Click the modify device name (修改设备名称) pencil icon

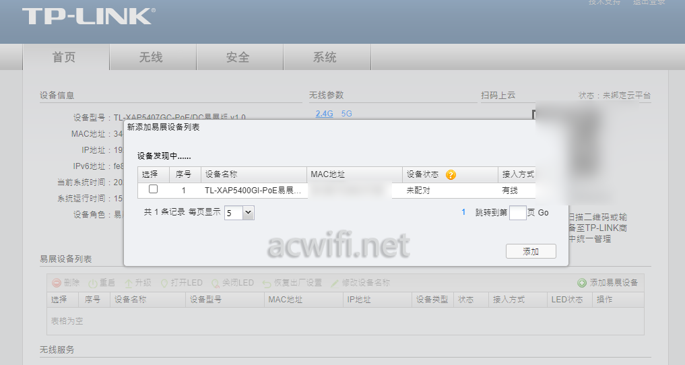point(335,284)
